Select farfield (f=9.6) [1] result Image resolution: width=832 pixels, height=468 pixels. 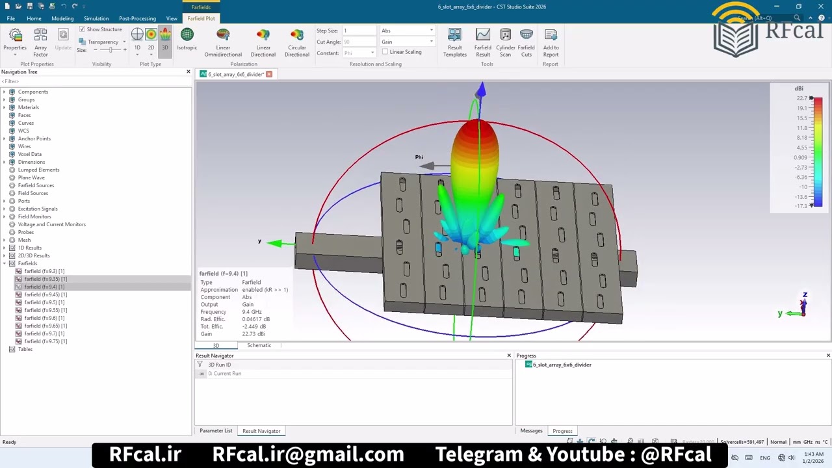coord(44,318)
